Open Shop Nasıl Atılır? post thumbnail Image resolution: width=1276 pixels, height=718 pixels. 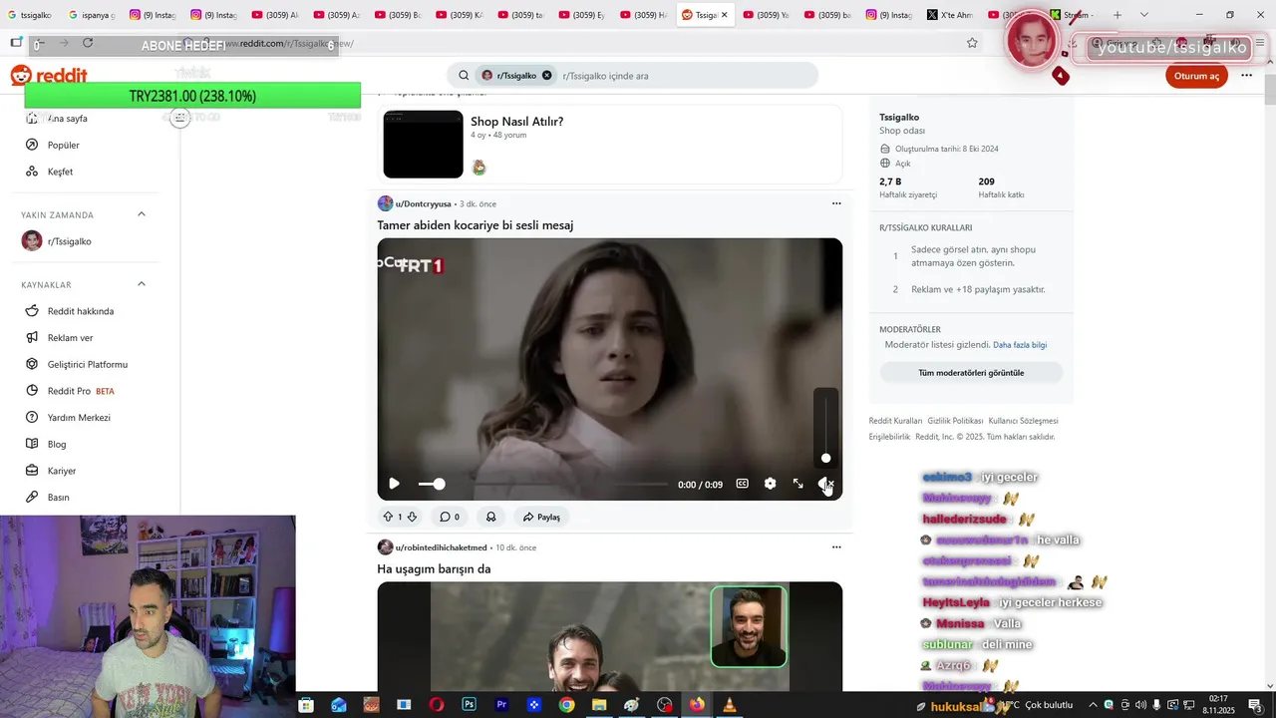pos(423,145)
